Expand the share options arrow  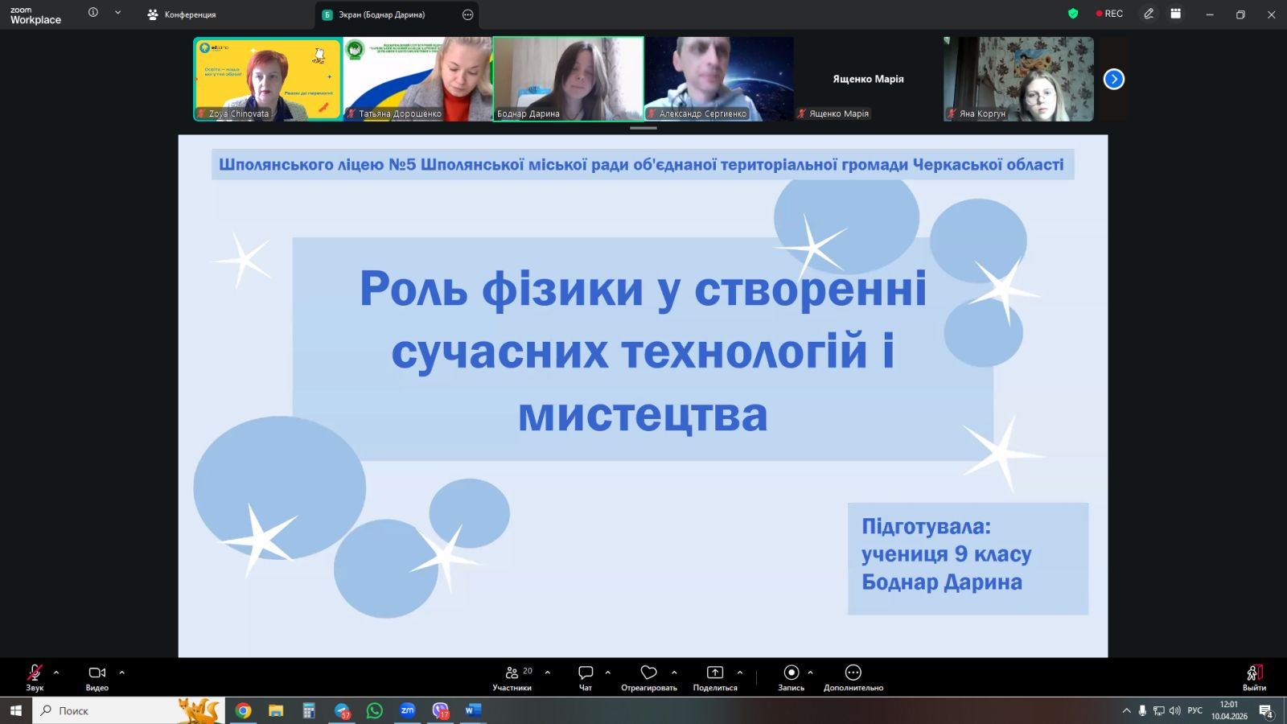click(x=740, y=673)
